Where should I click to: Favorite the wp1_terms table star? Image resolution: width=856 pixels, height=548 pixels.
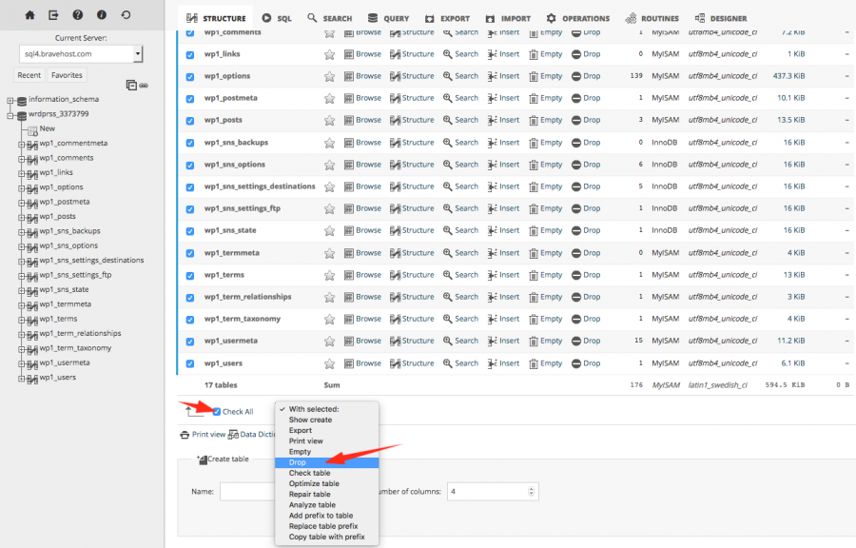pos(329,275)
